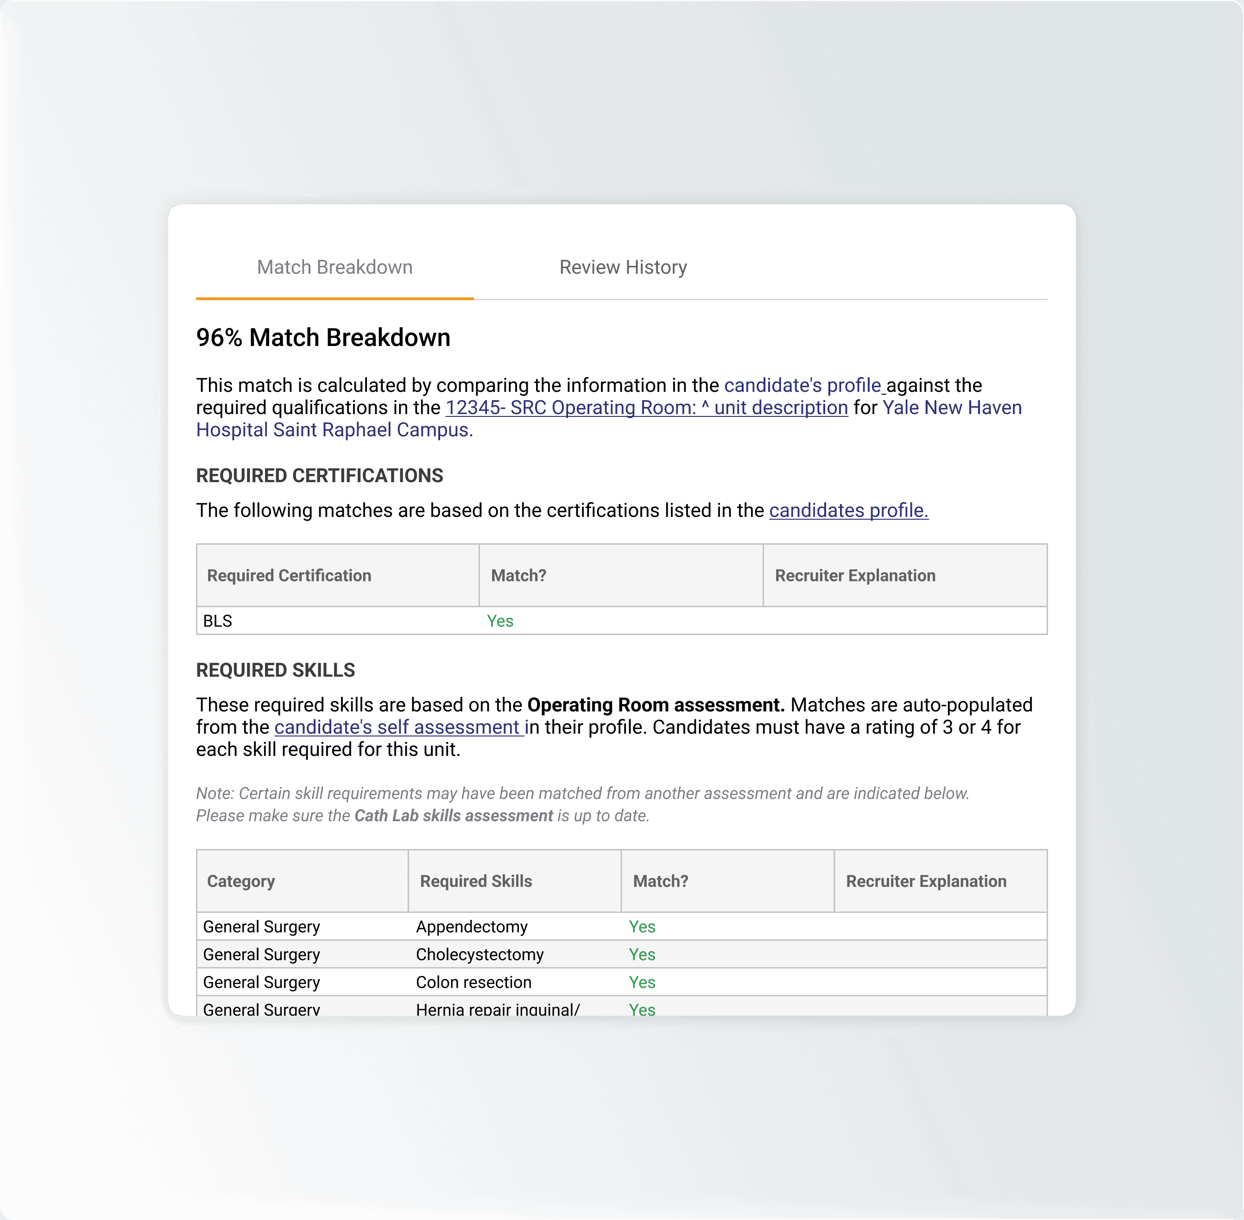This screenshot has width=1244, height=1220.
Task: Select the BLS certification row
Action: [218, 621]
